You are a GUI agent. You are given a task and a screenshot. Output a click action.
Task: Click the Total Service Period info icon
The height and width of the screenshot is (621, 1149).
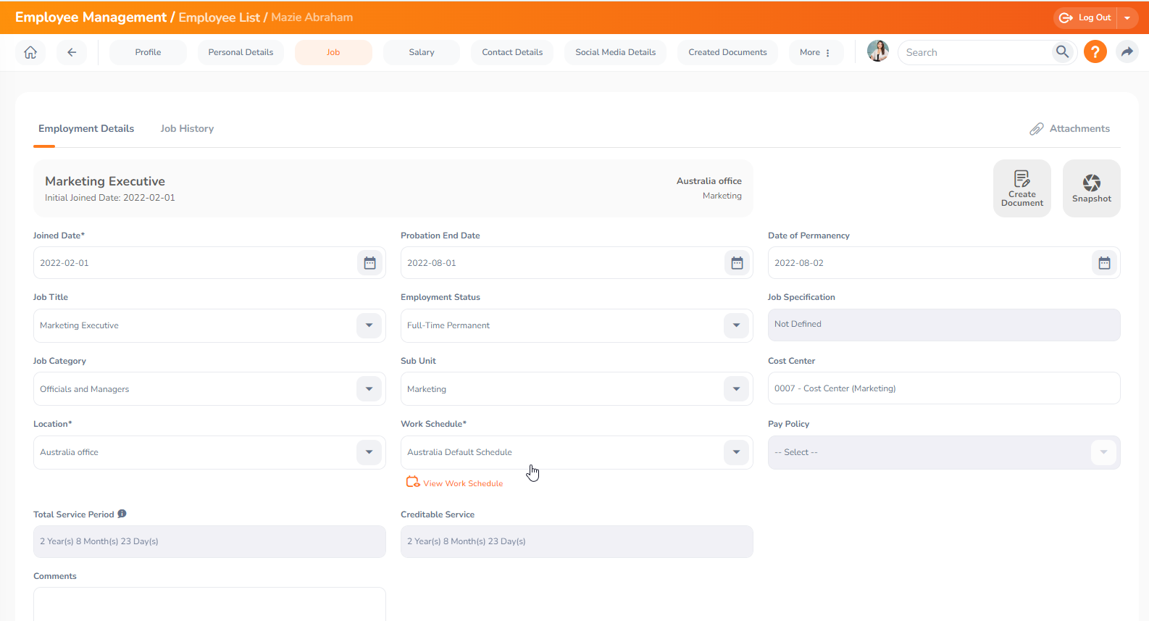point(122,514)
